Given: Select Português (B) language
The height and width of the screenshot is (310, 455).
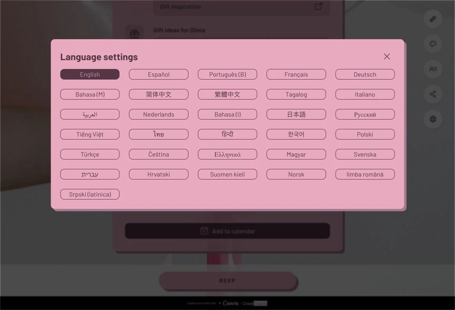Looking at the screenshot, I should tap(228, 74).
